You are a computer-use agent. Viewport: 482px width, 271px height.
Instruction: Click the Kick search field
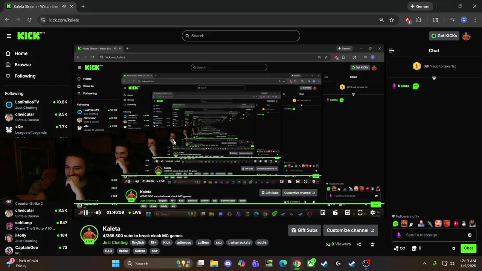(x=241, y=36)
